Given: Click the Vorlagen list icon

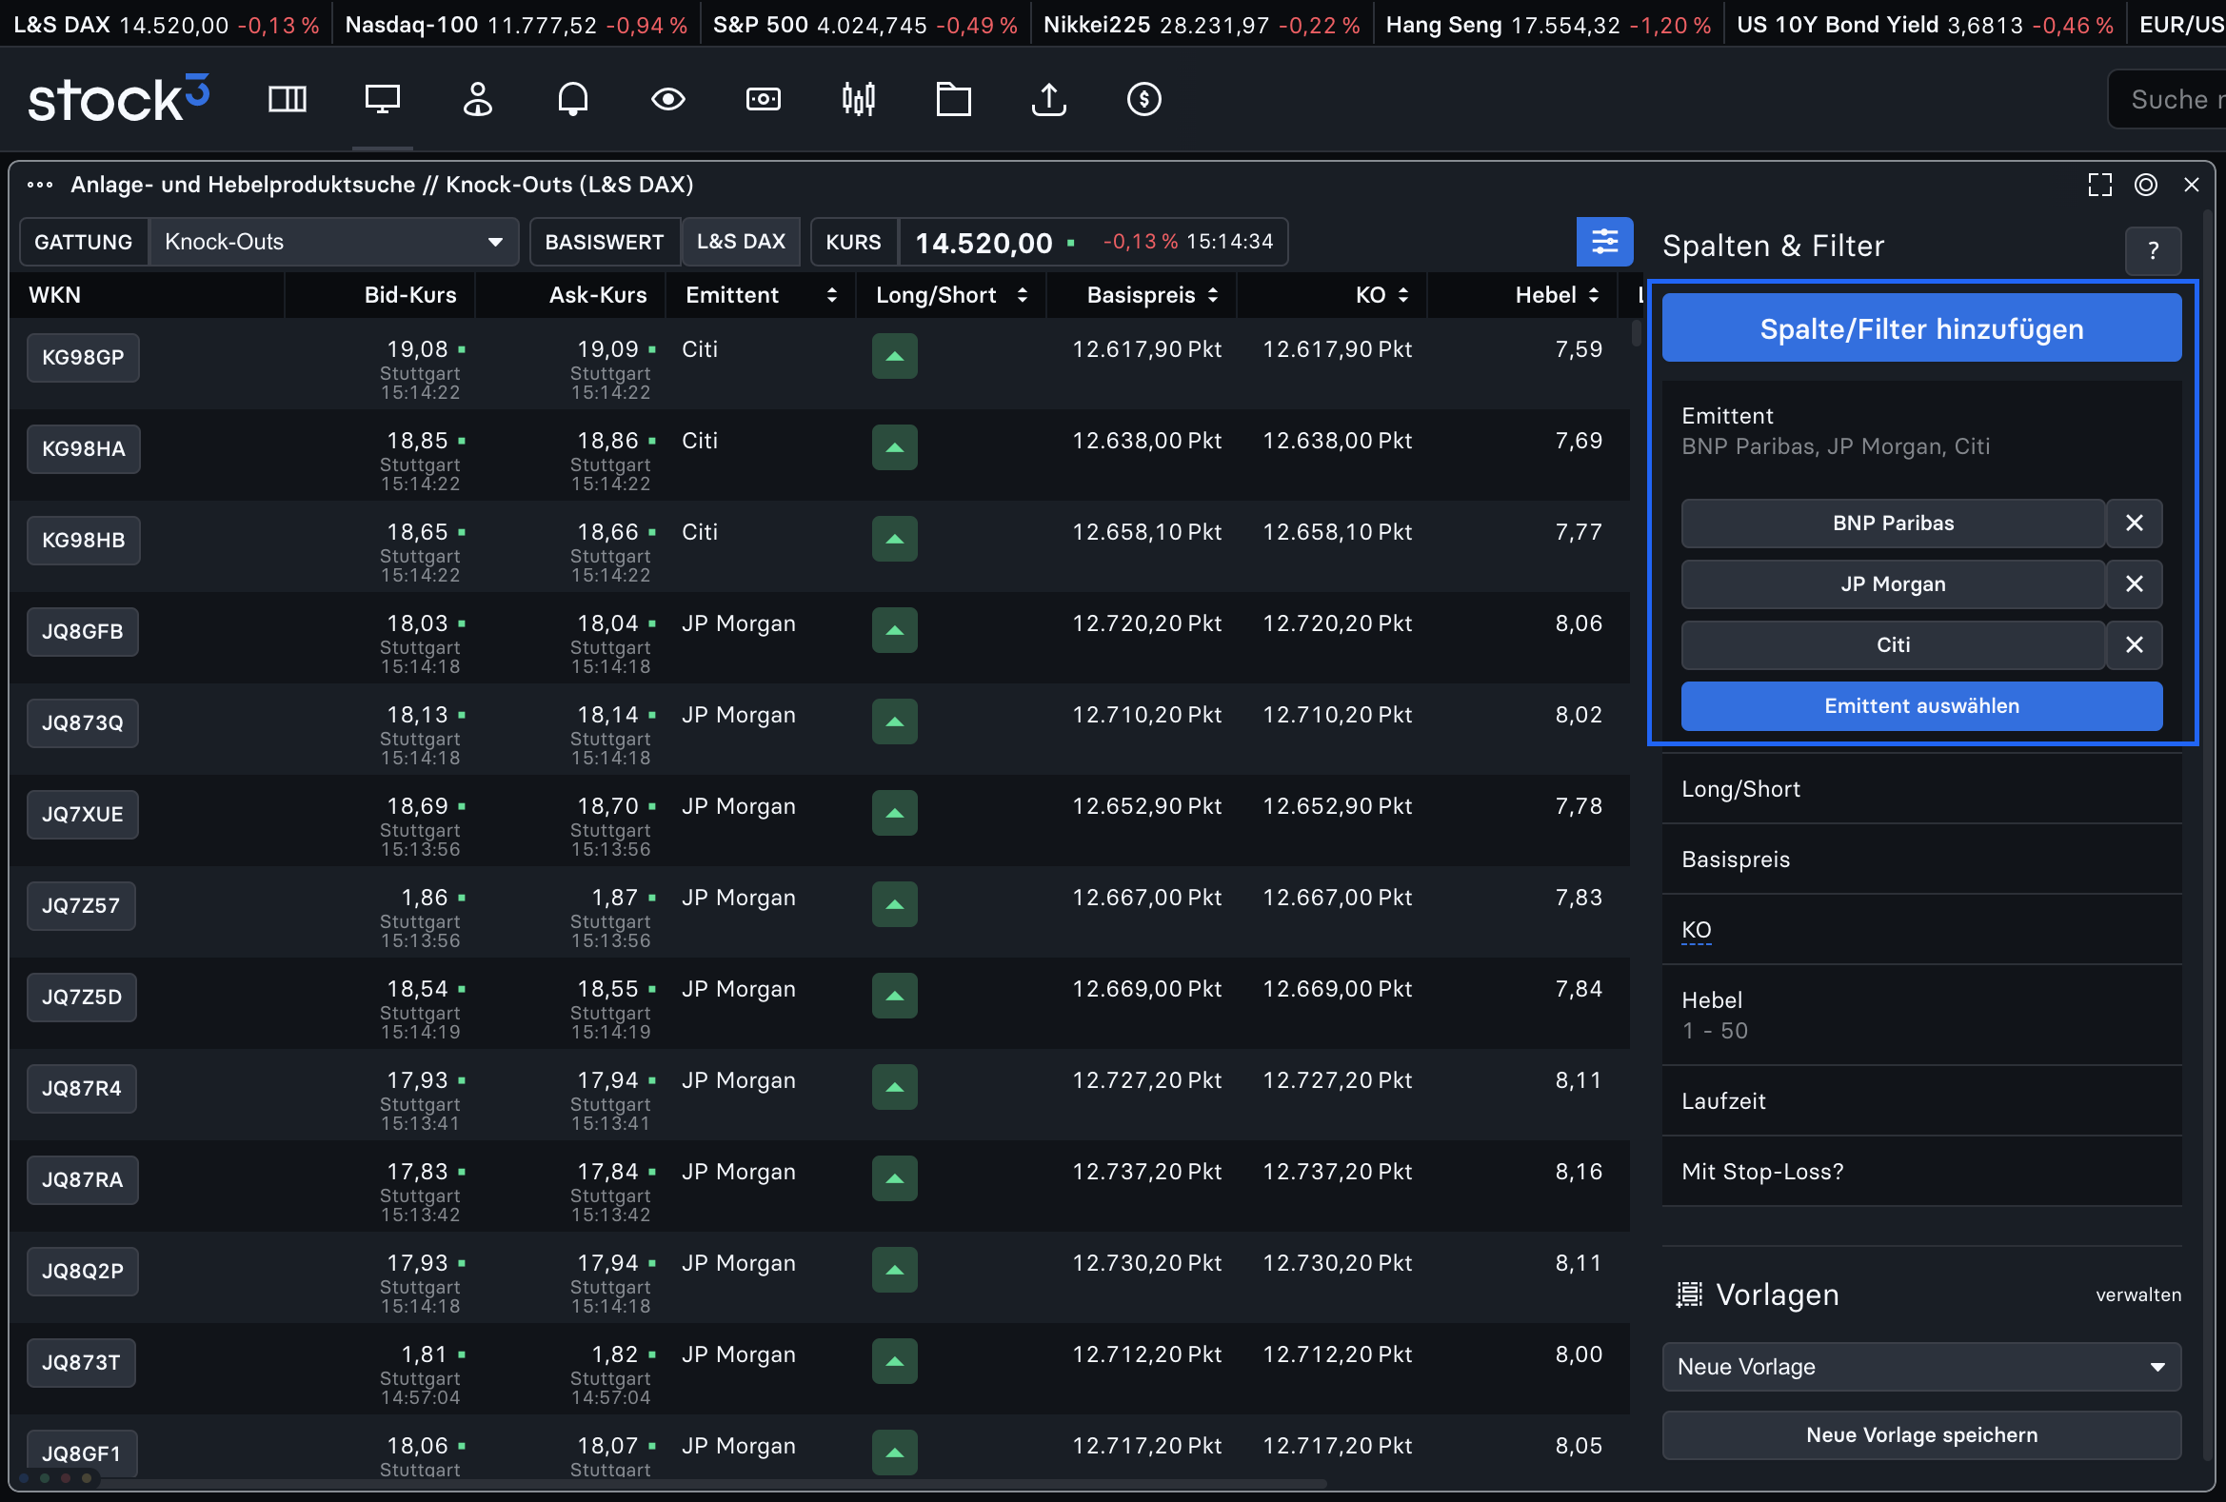Looking at the screenshot, I should click(1689, 1294).
